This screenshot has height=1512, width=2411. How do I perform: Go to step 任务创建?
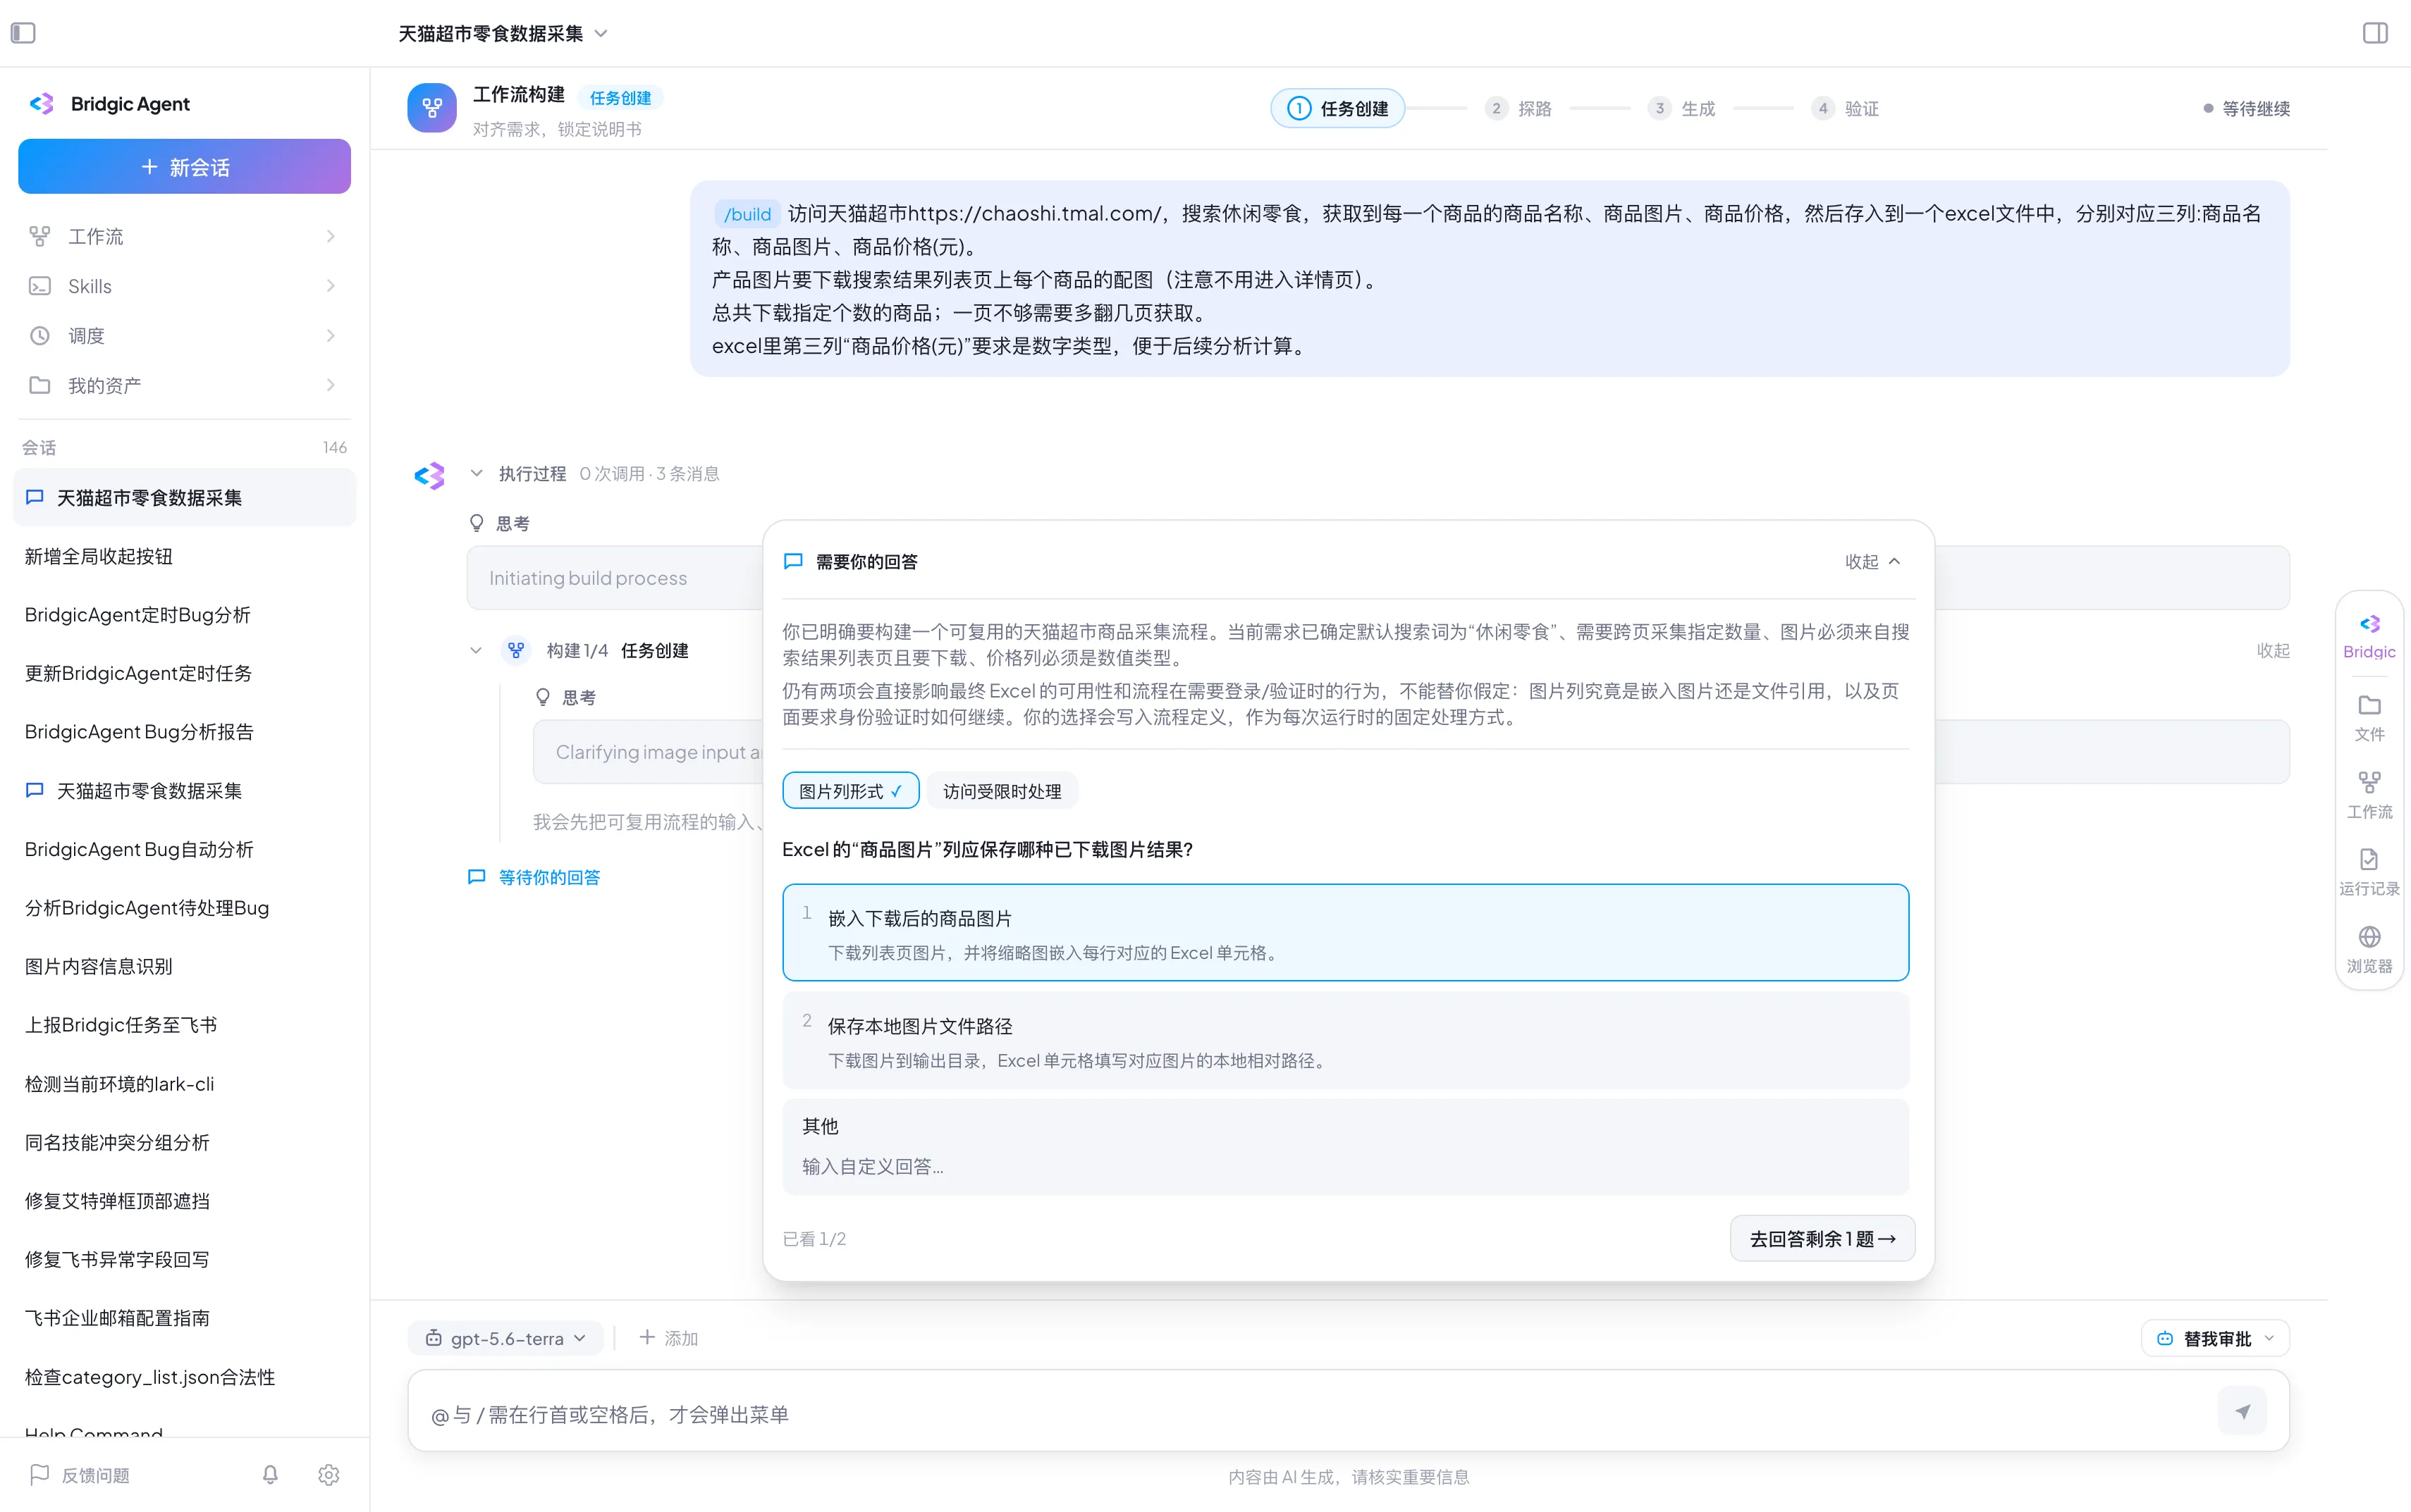click(1337, 108)
